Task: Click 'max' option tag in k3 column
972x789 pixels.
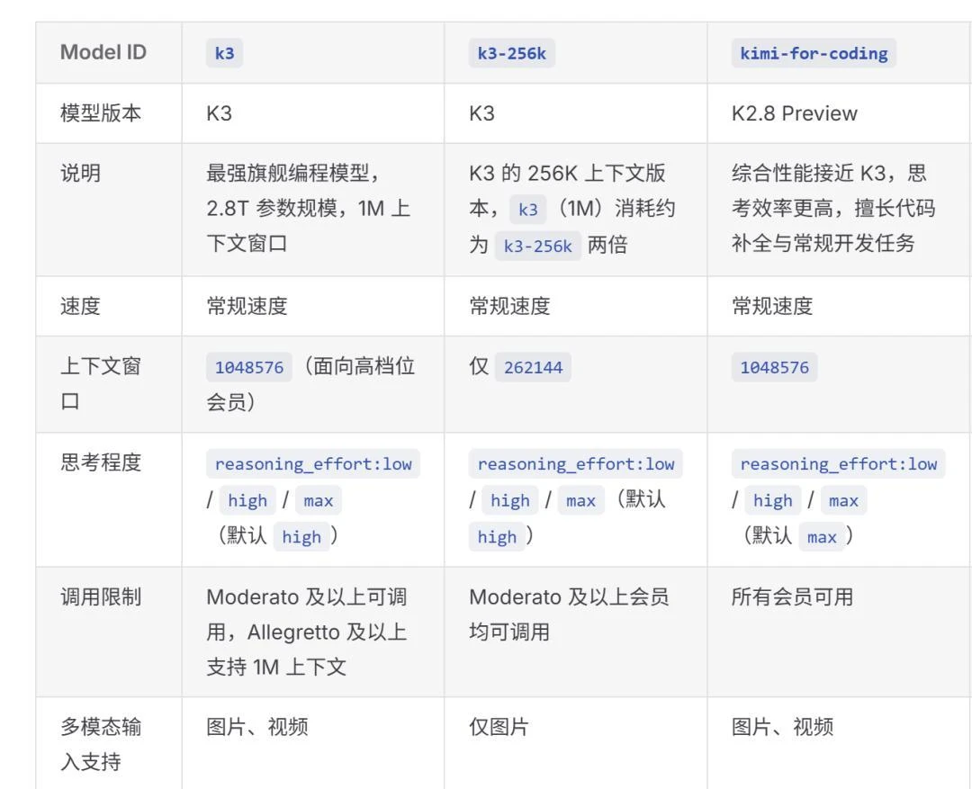Action: click(x=319, y=500)
